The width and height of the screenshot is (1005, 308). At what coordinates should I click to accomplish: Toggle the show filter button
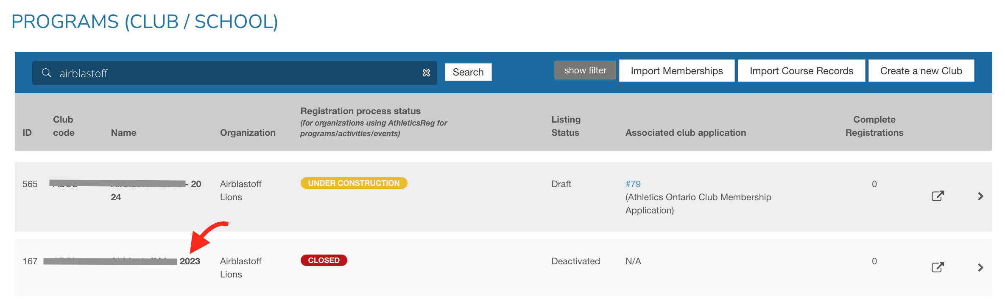(585, 70)
